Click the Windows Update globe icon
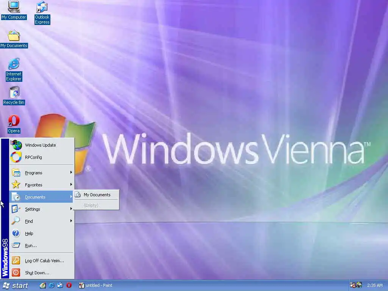The height and width of the screenshot is (291, 388). click(x=16, y=145)
